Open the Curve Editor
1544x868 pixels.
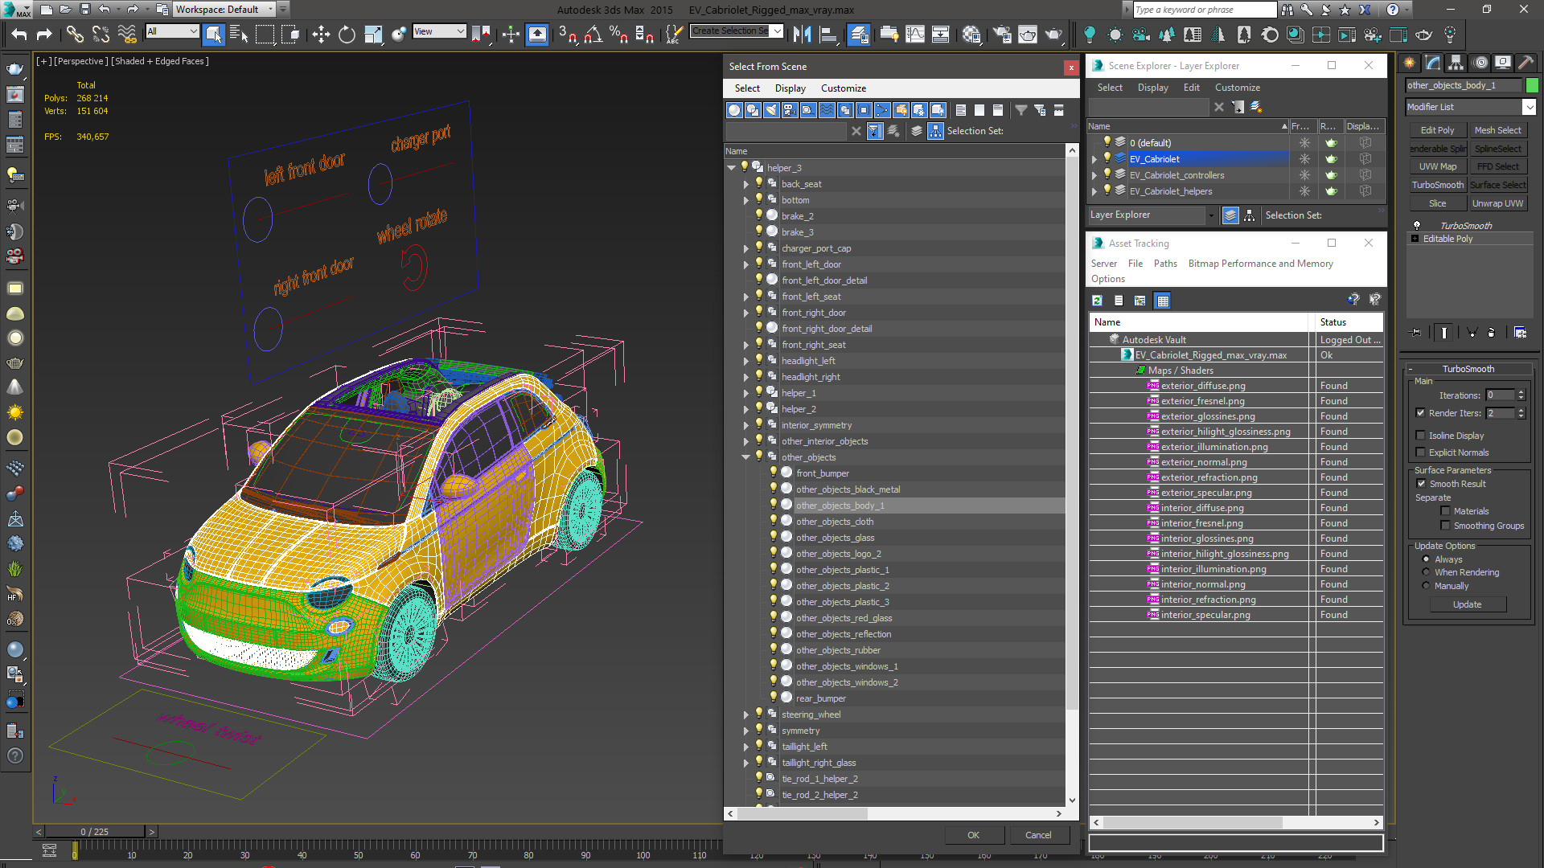pos(915,34)
